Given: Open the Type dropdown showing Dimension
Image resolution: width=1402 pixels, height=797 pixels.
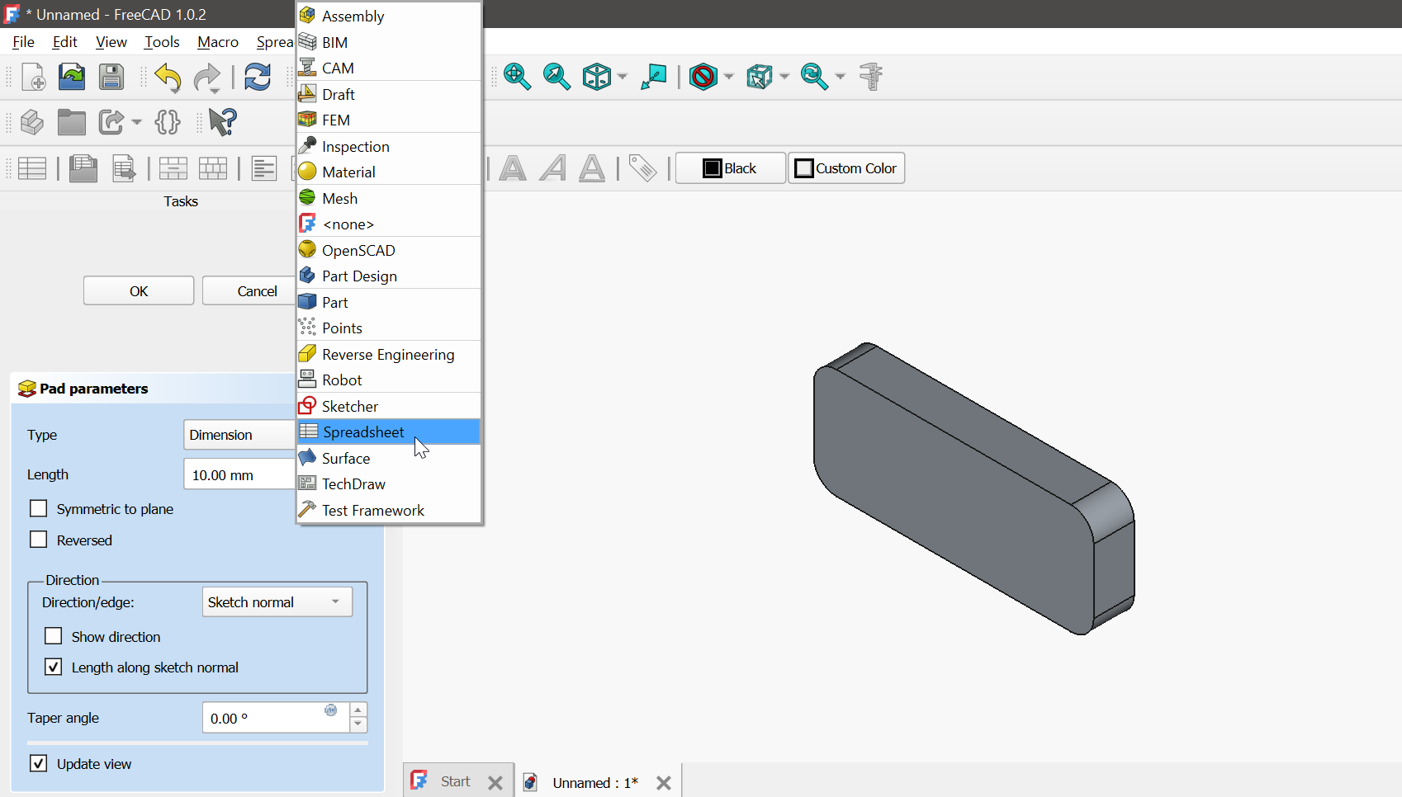Looking at the screenshot, I should (x=239, y=435).
